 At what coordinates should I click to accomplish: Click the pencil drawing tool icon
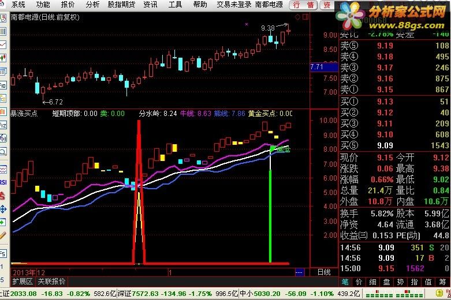(3, 235)
